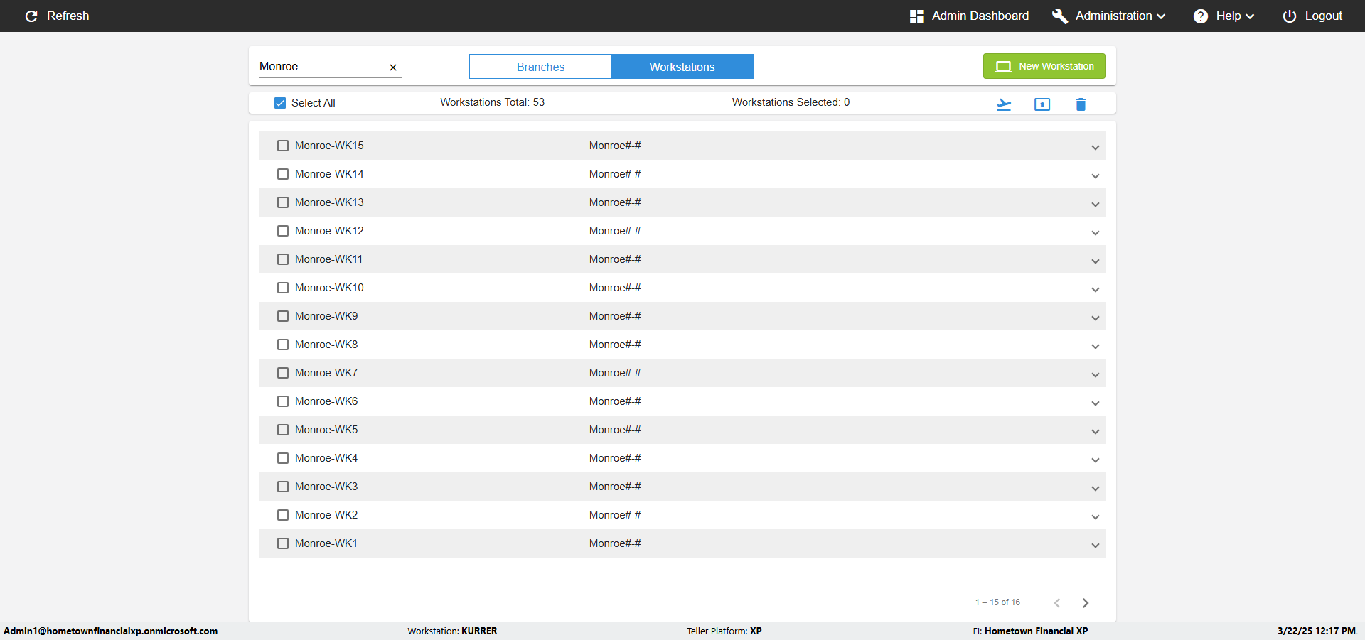The width and height of the screenshot is (1365, 640).
Task: Go to previous page of results
Action: coord(1057,603)
